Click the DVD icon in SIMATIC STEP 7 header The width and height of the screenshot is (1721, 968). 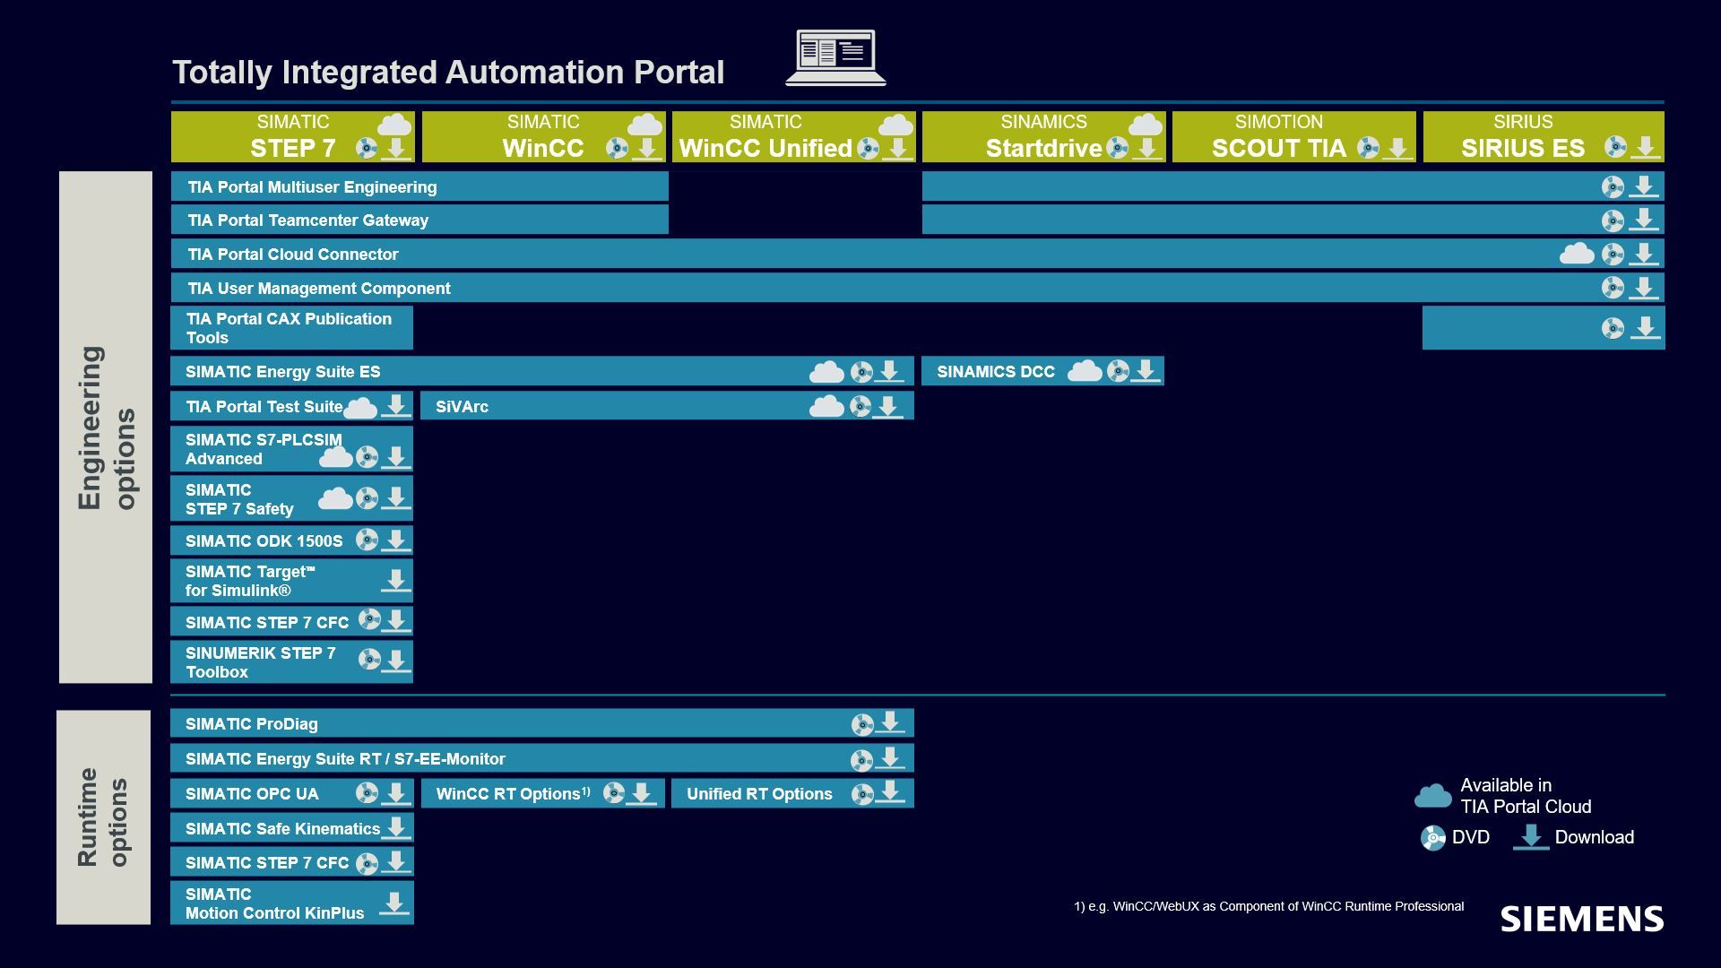tap(367, 148)
